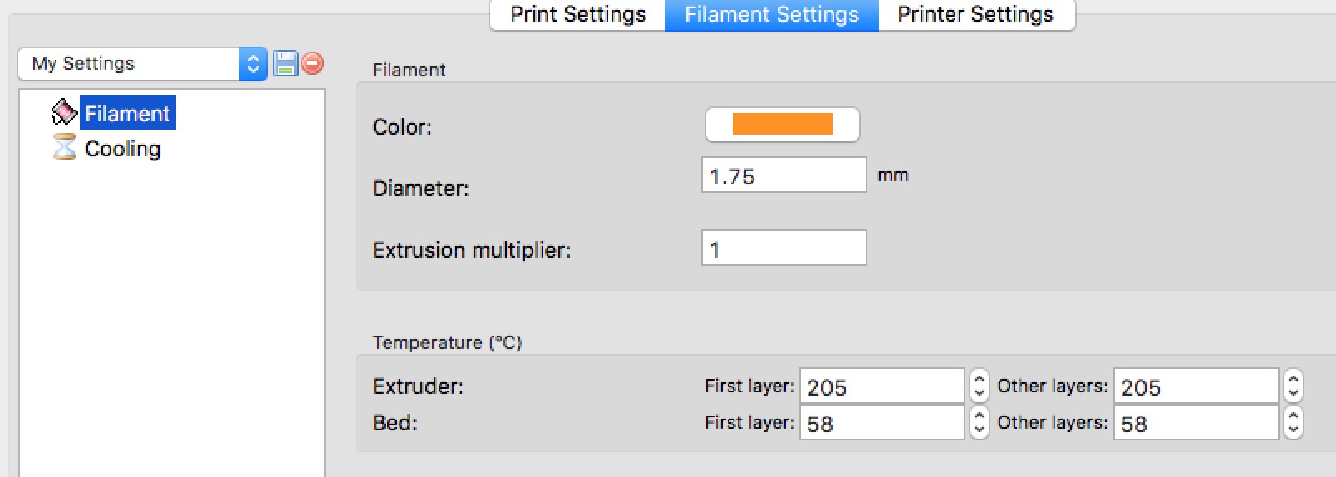Click the red delete preset icon
Viewport: 1336px width, 477px height.
[312, 63]
